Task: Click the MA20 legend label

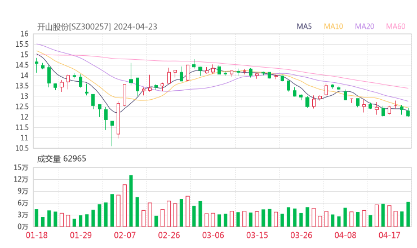Action: coord(365,26)
